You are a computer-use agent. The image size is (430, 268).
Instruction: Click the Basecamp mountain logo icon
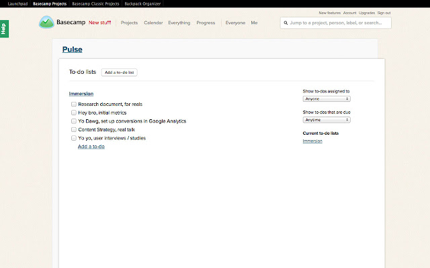[46, 22]
